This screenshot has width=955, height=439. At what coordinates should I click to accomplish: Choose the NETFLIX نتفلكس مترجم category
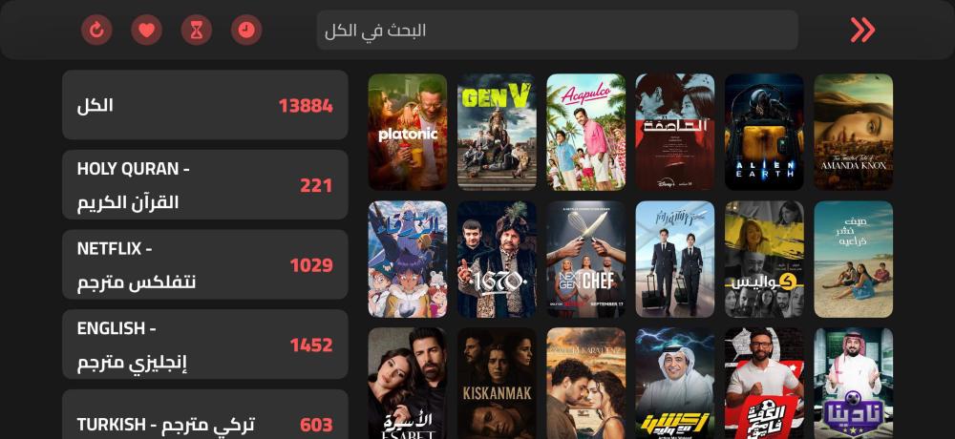click(x=205, y=264)
